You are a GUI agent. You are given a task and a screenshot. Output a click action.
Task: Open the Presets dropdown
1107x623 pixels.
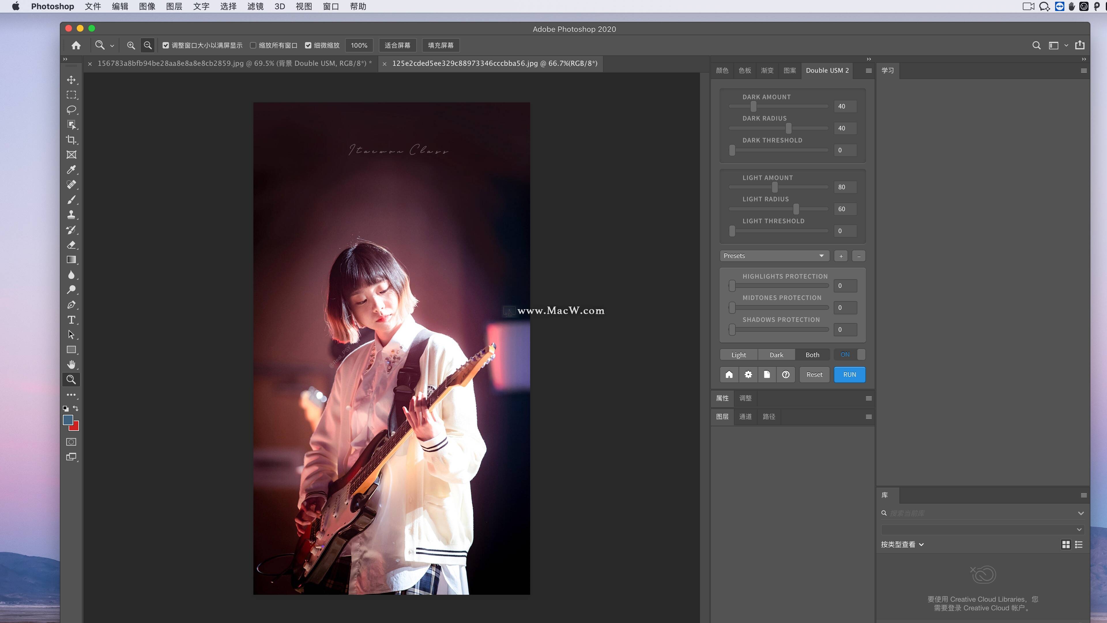point(774,256)
